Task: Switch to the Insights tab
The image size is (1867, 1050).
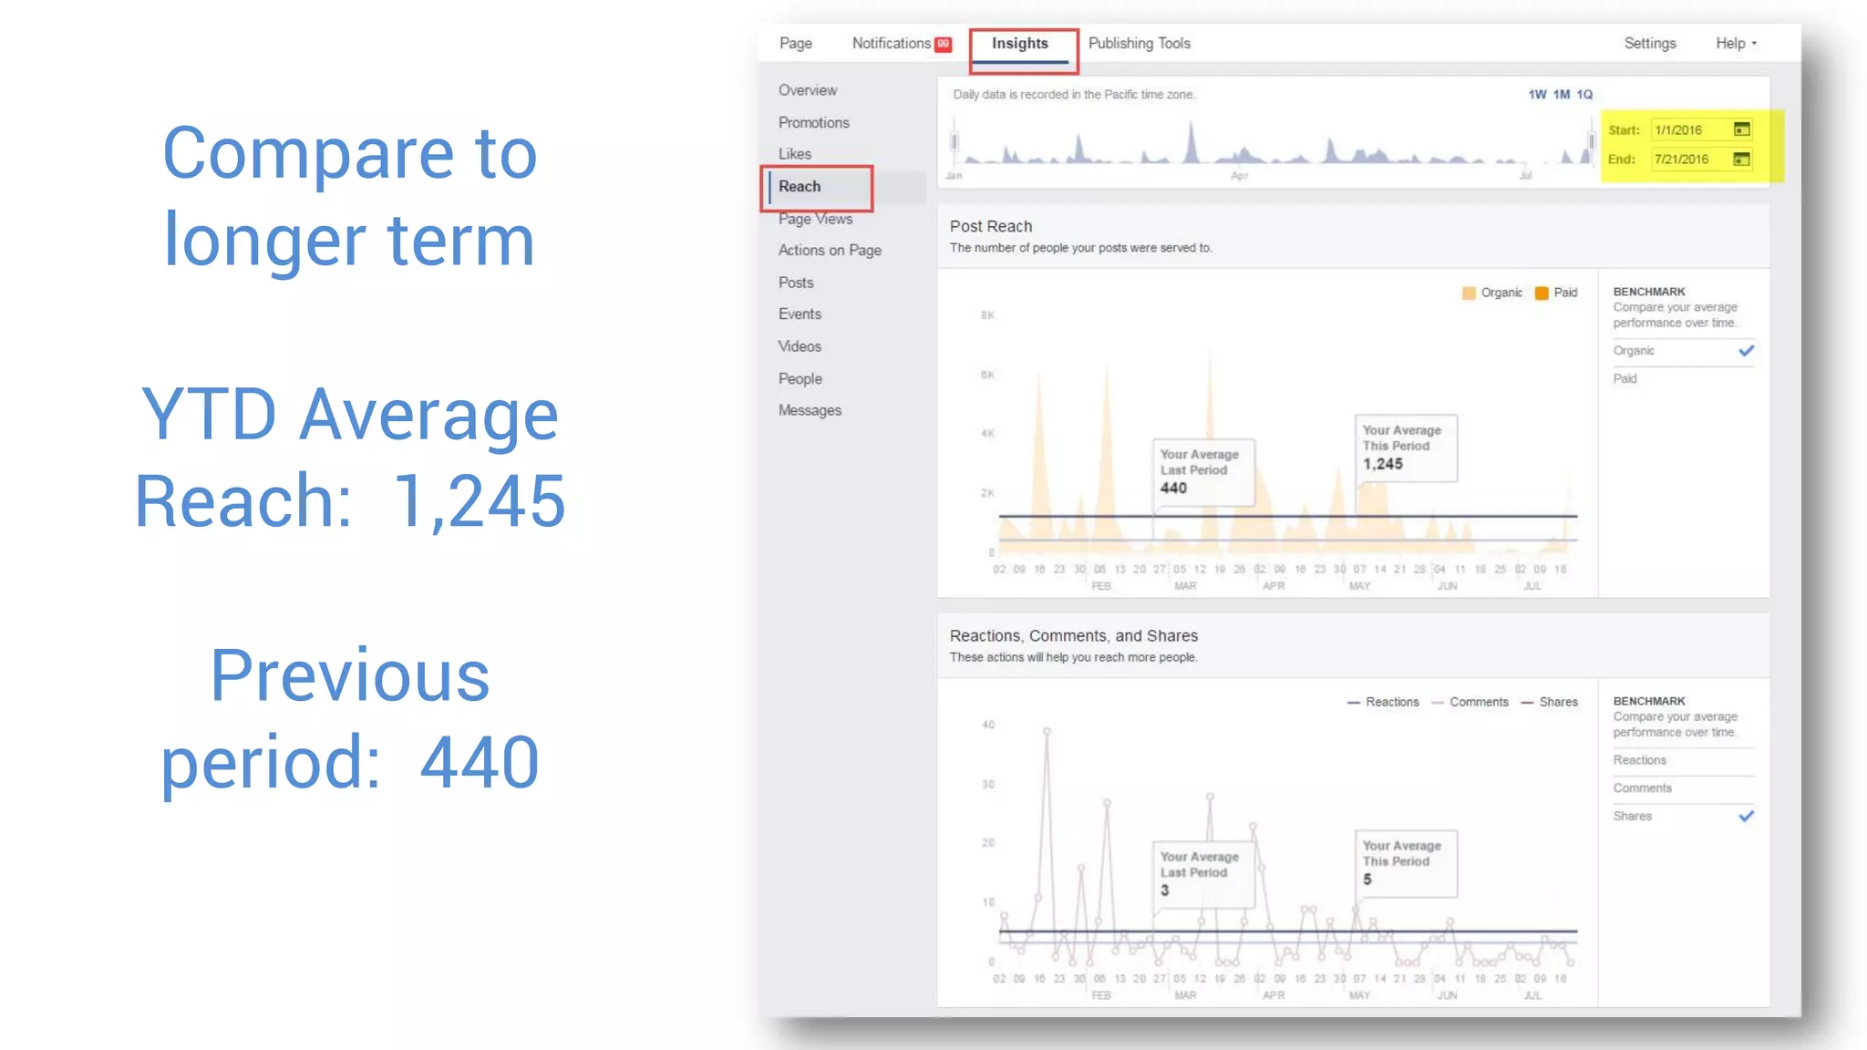Action: 1020,44
